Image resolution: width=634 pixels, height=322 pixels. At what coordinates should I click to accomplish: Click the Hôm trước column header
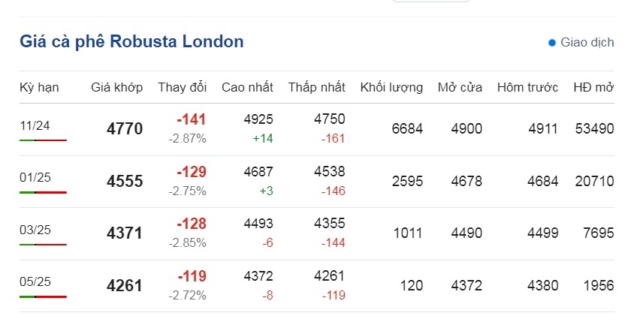pos(527,87)
